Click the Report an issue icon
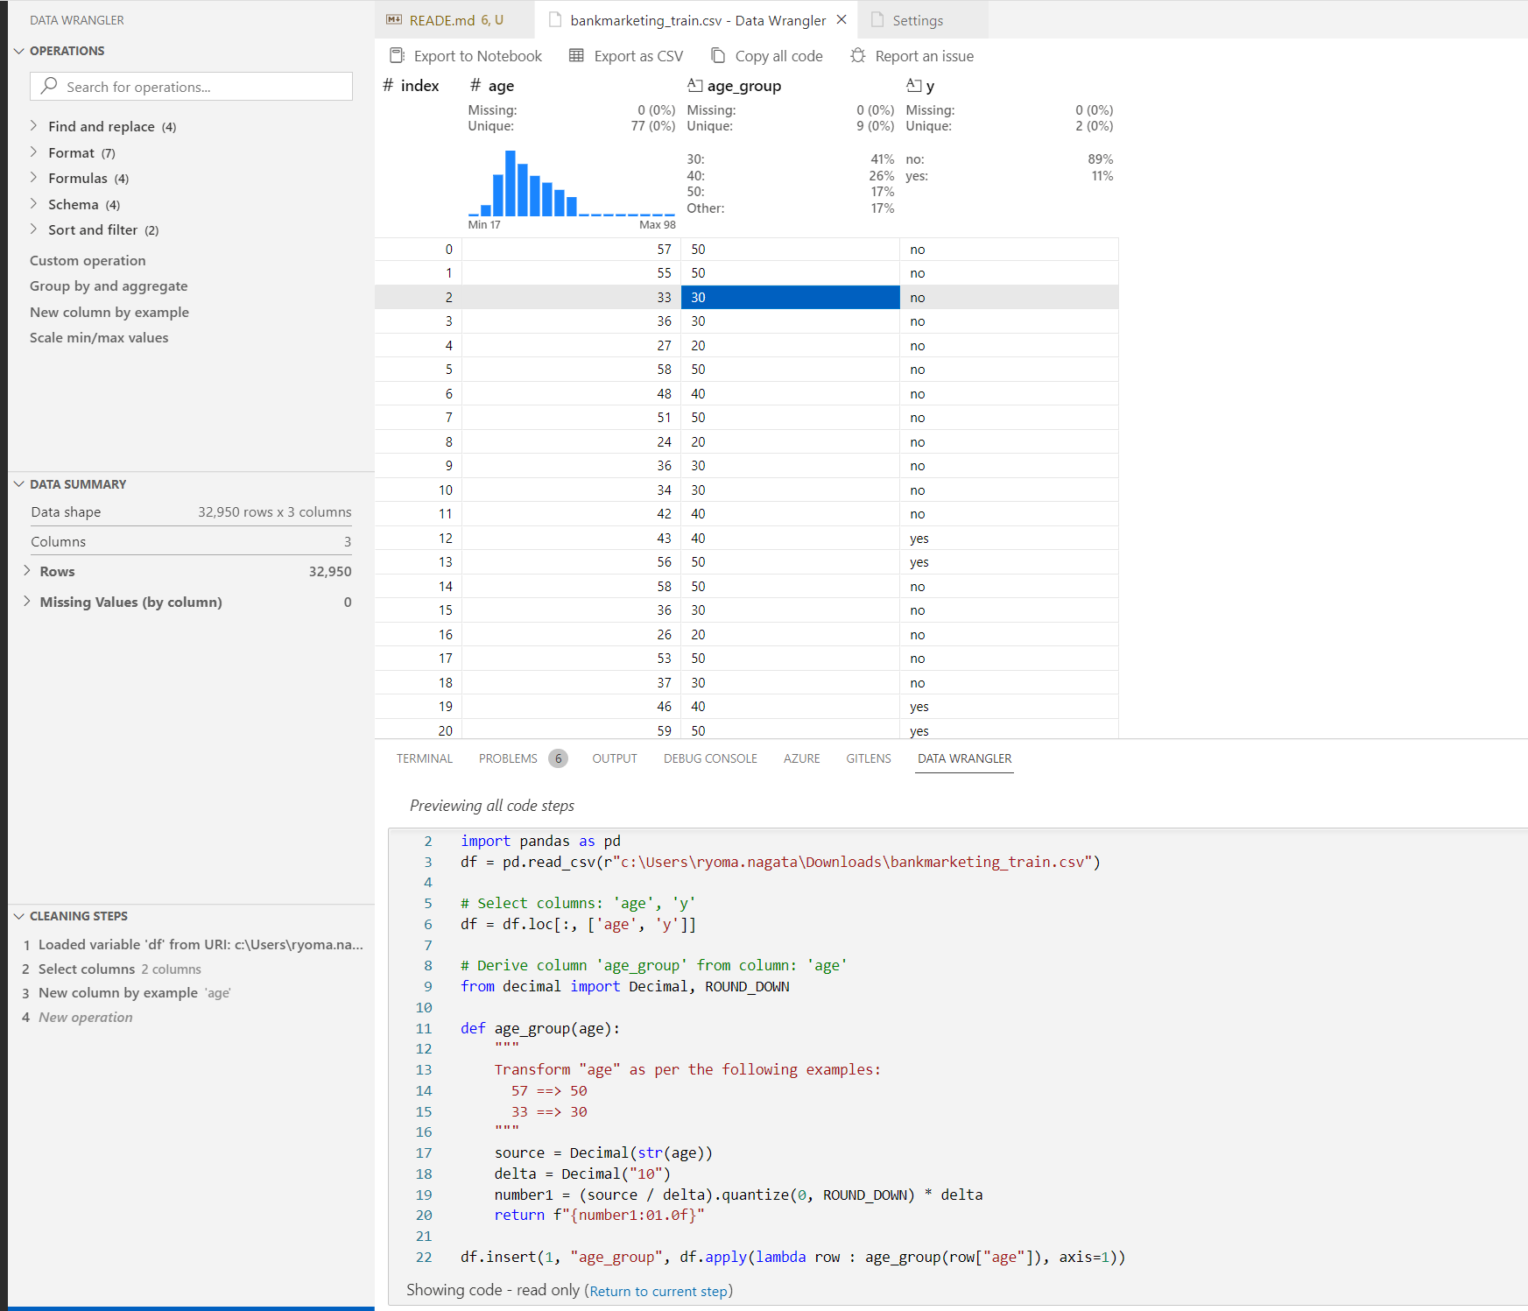 tap(856, 55)
